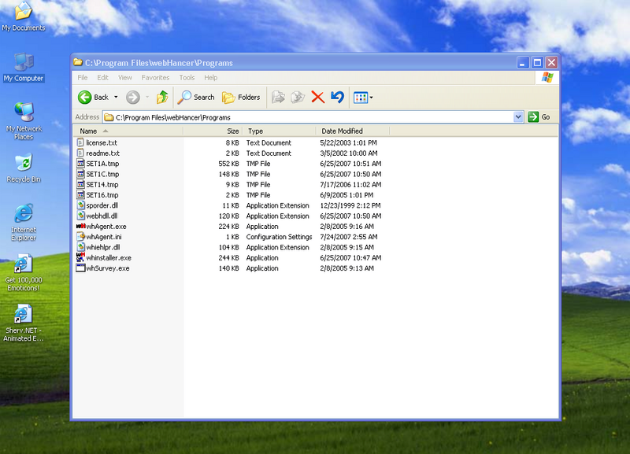Select the whAgent.exe application icon
Image resolution: width=630 pixels, height=454 pixels.
pyautogui.click(x=80, y=226)
